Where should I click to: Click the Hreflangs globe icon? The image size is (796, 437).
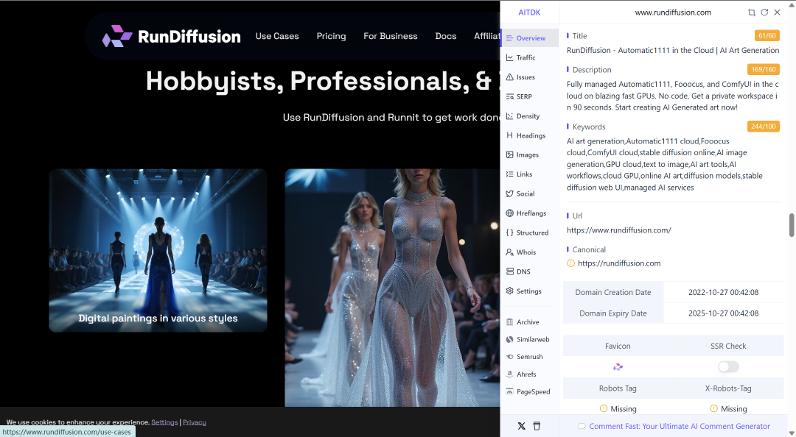[510, 213]
